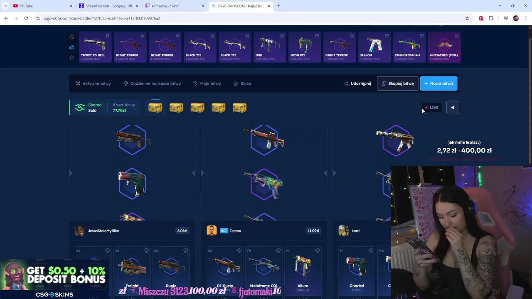Open the Freight P90 item card
Image resolution: width=532 pixels, height=299 pixels.
point(132,273)
